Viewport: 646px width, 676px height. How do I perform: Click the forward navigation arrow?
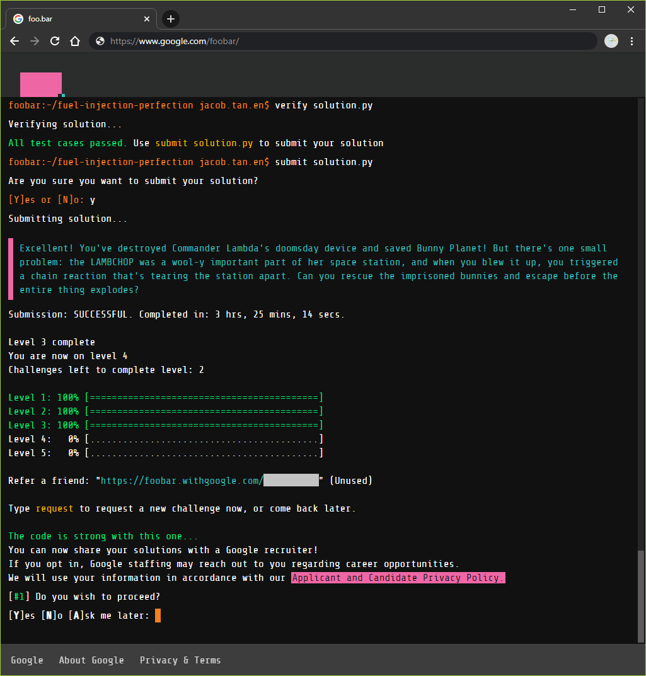click(35, 41)
